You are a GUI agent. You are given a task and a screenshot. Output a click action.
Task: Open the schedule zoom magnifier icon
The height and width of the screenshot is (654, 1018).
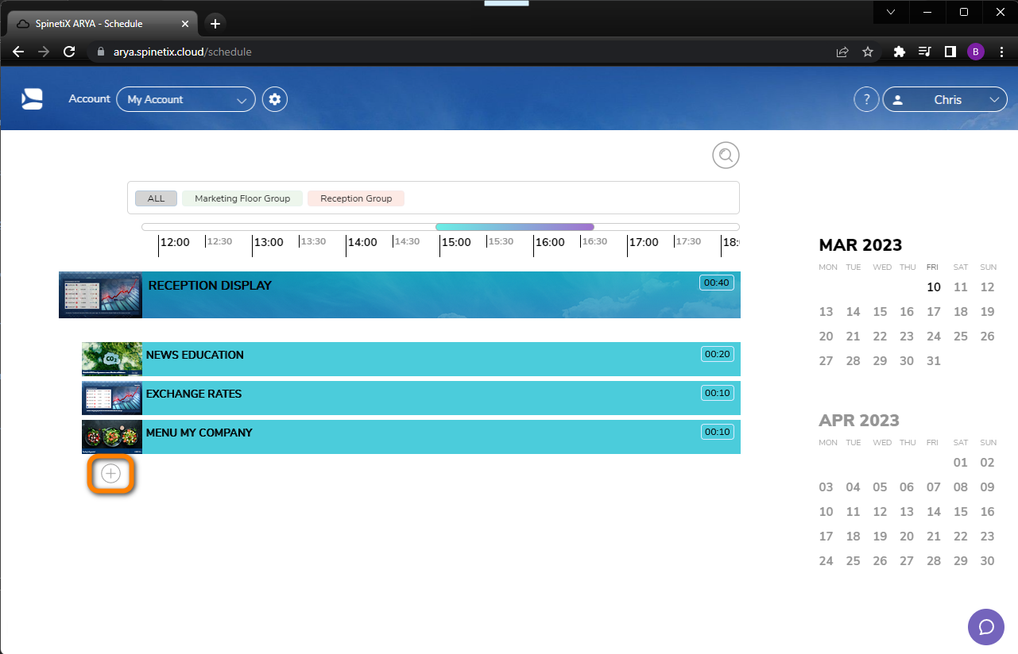pyautogui.click(x=725, y=155)
